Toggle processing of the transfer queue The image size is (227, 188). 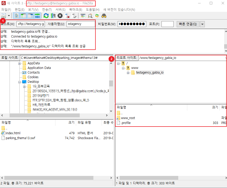click(x=53, y=16)
